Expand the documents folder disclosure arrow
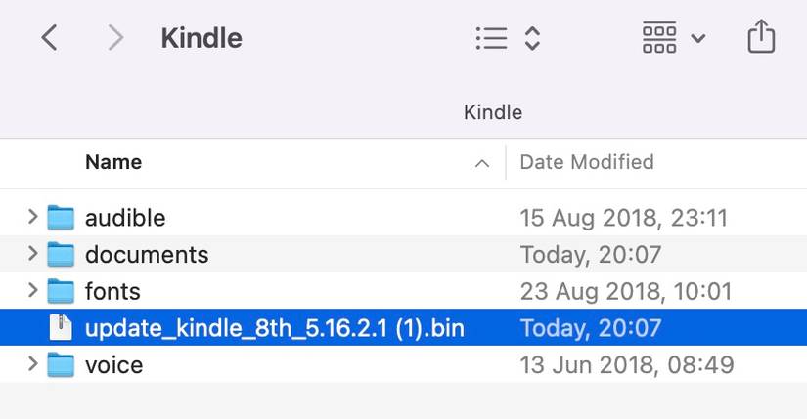This screenshot has width=807, height=419. pyautogui.click(x=32, y=254)
